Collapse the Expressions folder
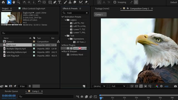This screenshot has height=100, width=178. [x=69, y=39]
